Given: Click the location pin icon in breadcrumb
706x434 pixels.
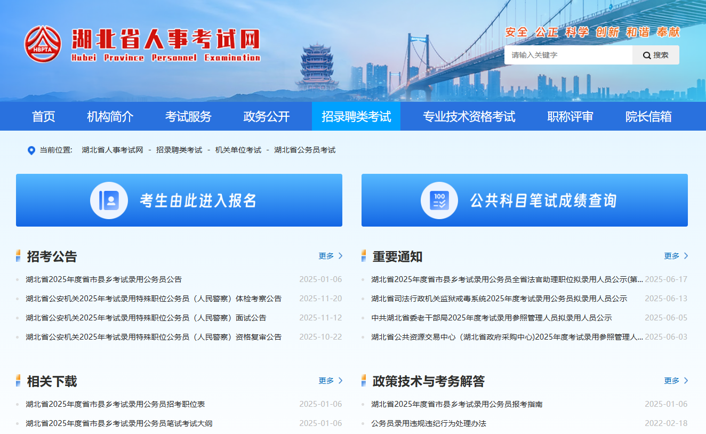Looking at the screenshot, I should tap(31, 150).
